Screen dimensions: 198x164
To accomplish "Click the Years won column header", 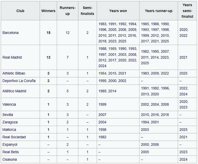I will 118,11.
